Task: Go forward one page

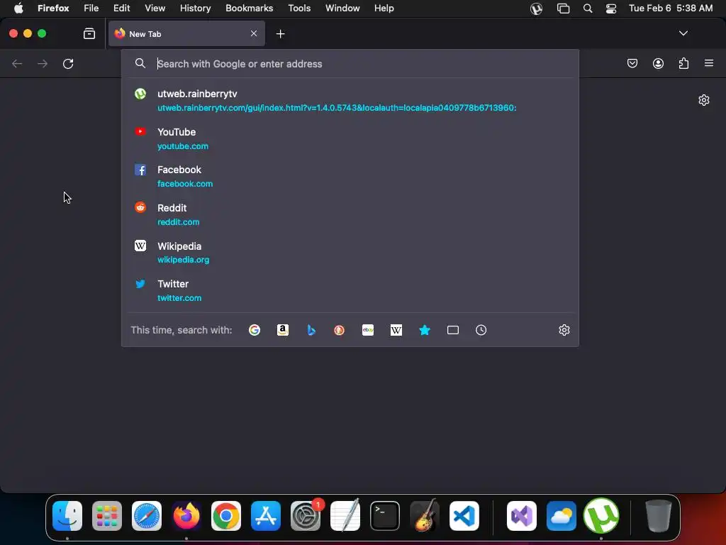Action: (43, 63)
